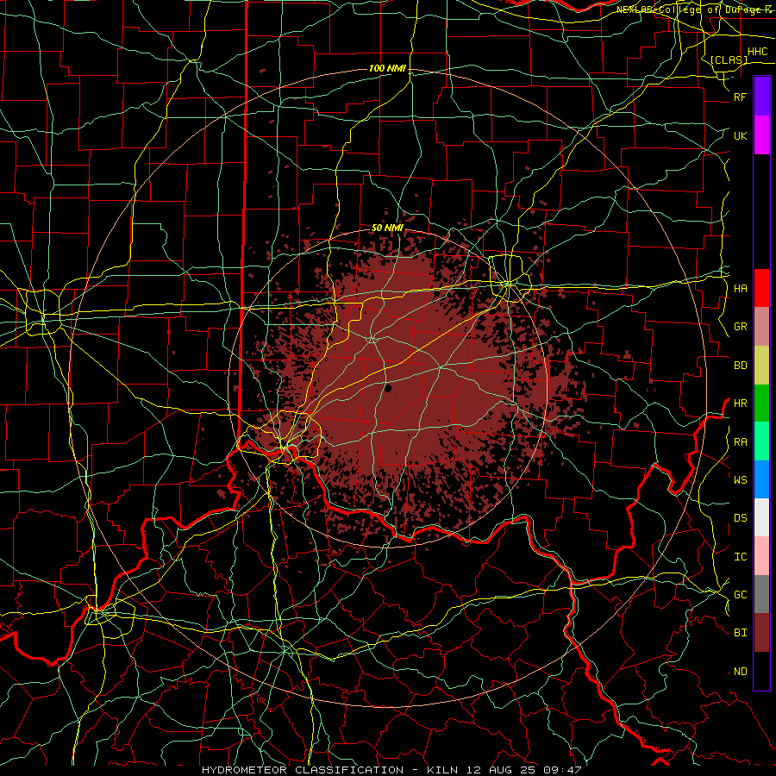
Task: Select the GC gray legend swatch
Action: [x=761, y=594]
